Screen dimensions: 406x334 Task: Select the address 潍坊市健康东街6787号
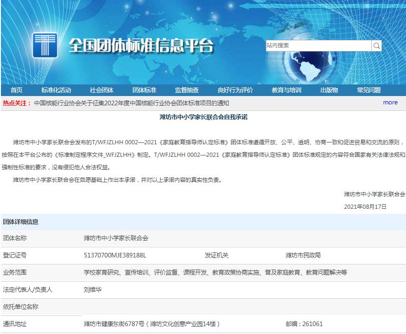[114, 324]
